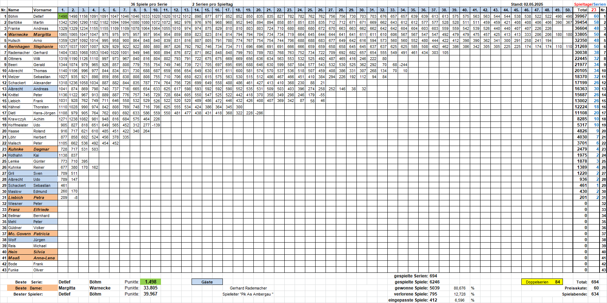This screenshot has width=607, height=303.
Task: Select the "Vorname" column header
Action: click(x=44, y=10)
